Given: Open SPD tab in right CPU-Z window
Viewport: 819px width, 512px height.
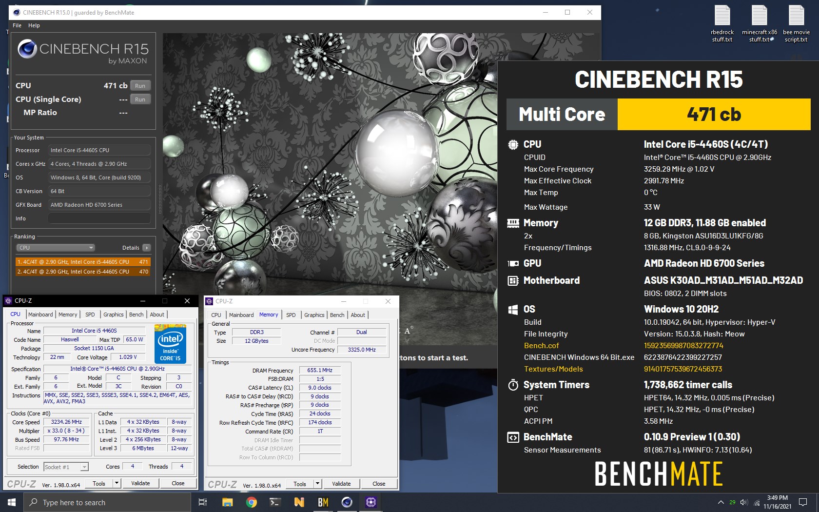Looking at the screenshot, I should [291, 315].
